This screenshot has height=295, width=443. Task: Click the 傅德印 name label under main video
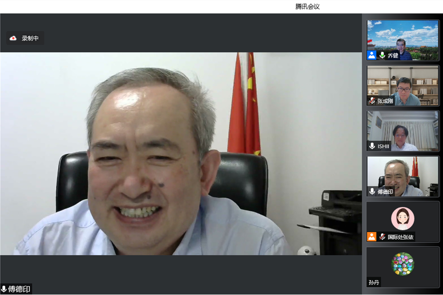pyautogui.click(x=19, y=289)
